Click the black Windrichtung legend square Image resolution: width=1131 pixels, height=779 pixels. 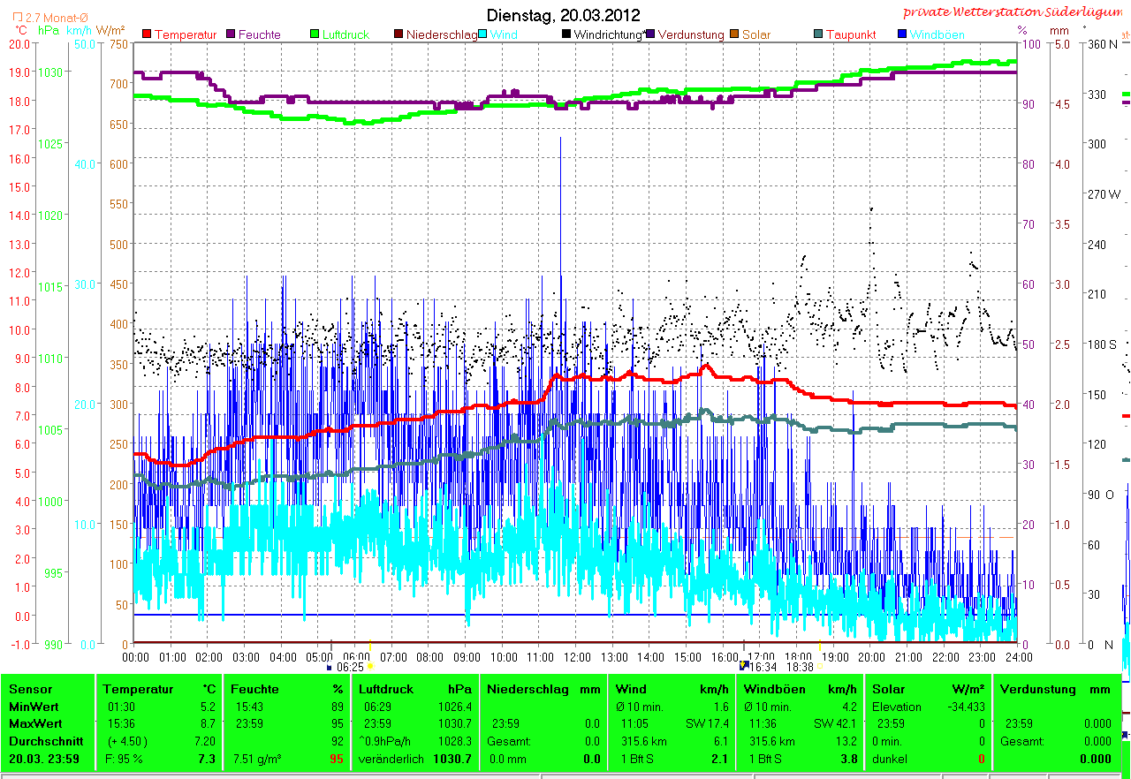pos(566,34)
